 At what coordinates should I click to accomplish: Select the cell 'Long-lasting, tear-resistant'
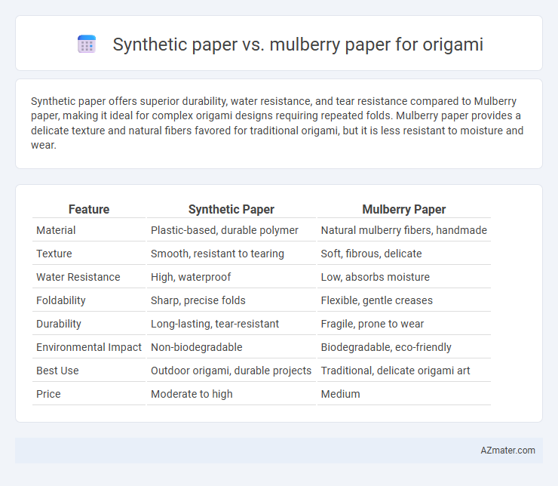(x=215, y=324)
